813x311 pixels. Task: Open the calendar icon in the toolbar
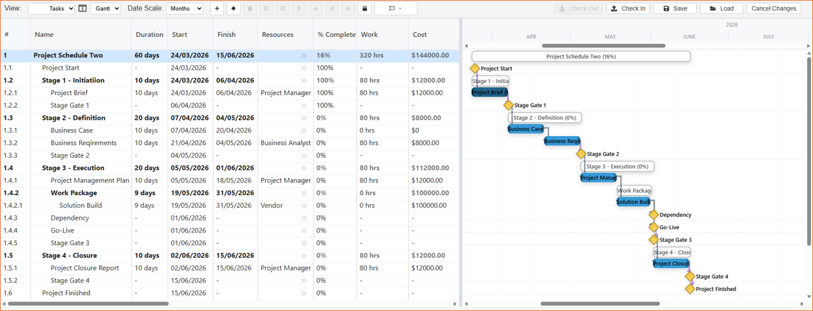click(365, 9)
